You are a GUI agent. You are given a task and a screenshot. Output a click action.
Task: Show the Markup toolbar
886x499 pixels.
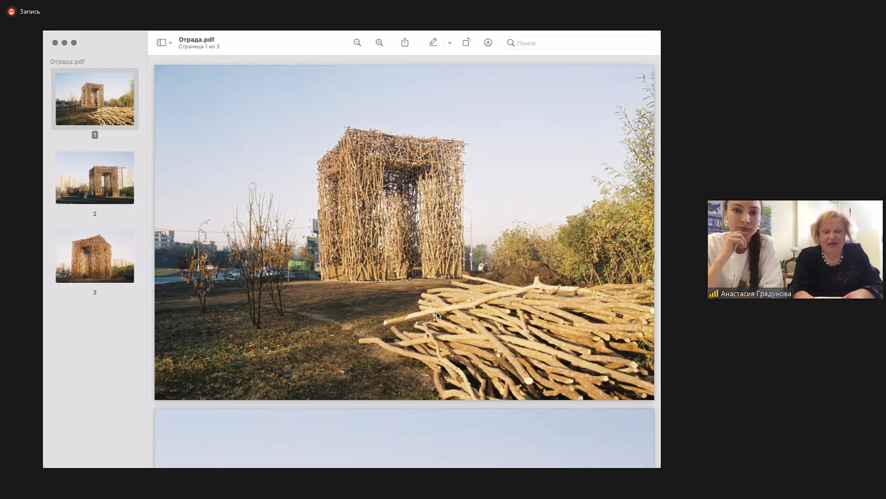tap(488, 43)
